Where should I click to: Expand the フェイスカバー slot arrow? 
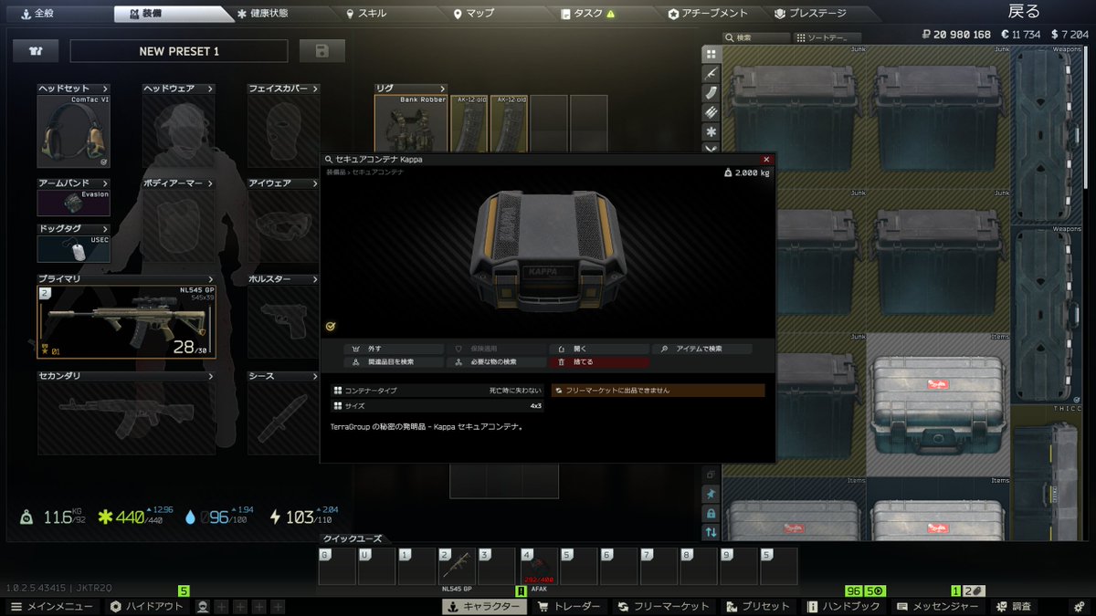(316, 89)
